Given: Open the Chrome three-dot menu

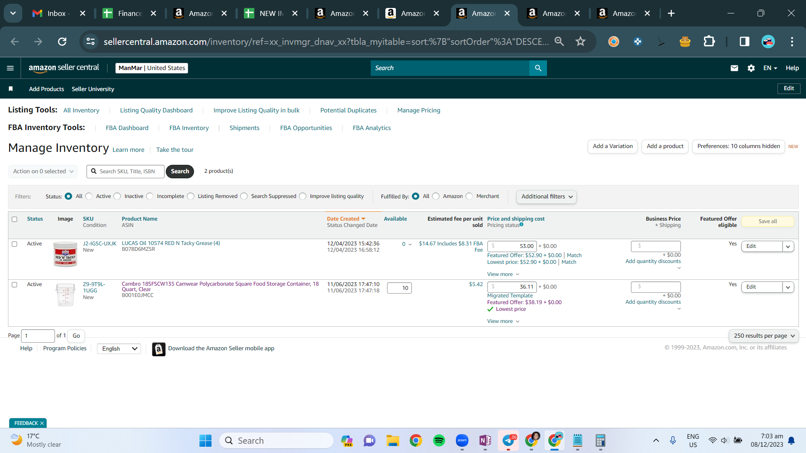Looking at the screenshot, I should pos(792,42).
